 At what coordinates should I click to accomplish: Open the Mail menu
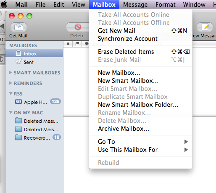pyautogui.click(x=21, y=5)
